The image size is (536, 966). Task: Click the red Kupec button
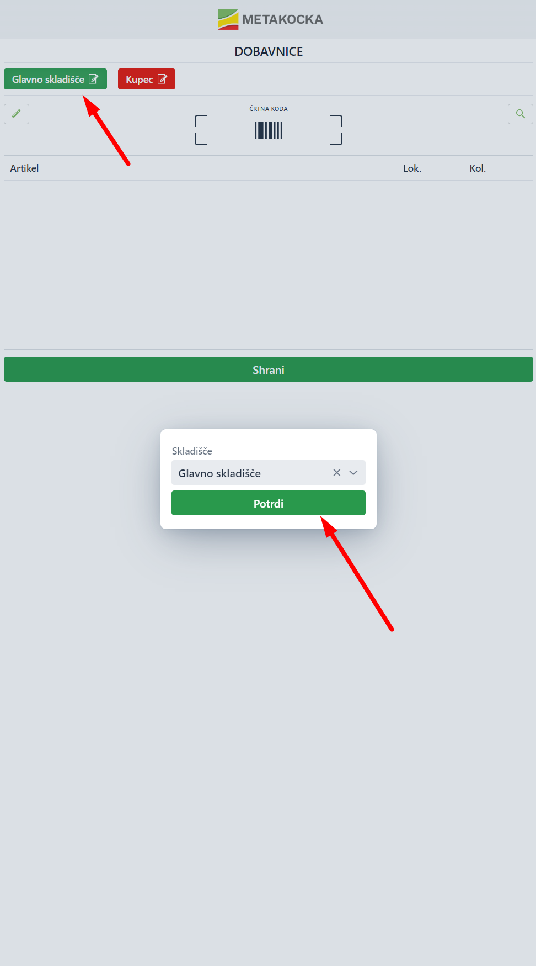coord(147,79)
